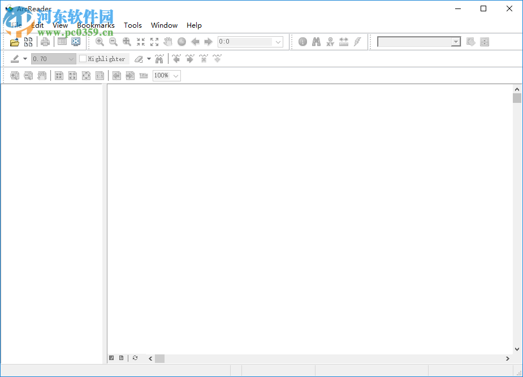Open the 100% zoom level dropdown
The height and width of the screenshot is (377, 523).
click(175, 75)
